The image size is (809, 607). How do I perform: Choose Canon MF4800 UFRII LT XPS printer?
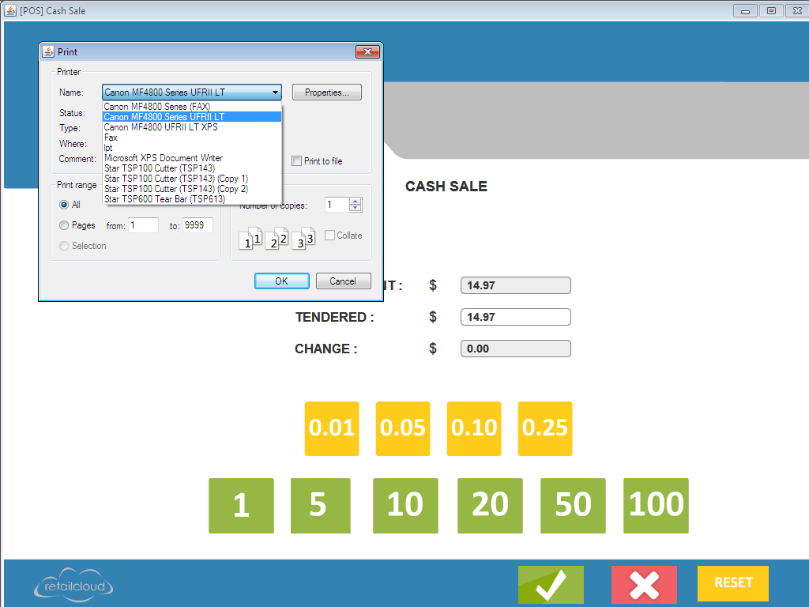tap(192, 127)
